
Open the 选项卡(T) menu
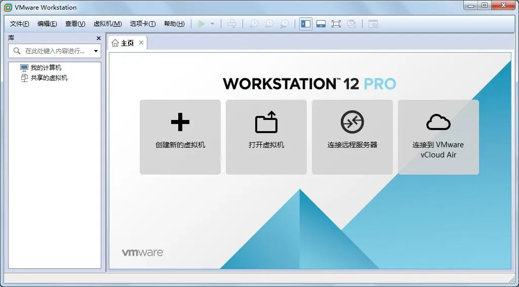pos(143,24)
